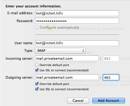
Task: Click the 'Incoming server:' label
Action: [x=19, y=58]
